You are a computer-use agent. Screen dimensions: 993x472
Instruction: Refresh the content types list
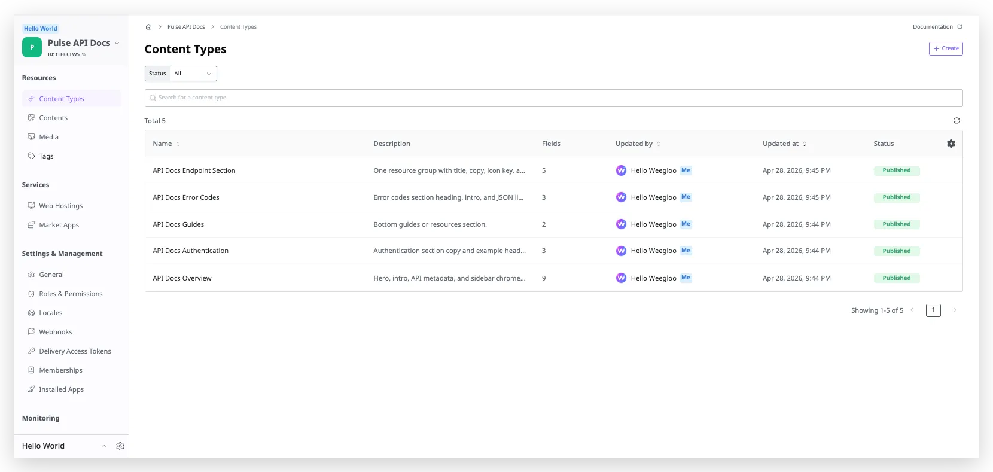(x=957, y=121)
